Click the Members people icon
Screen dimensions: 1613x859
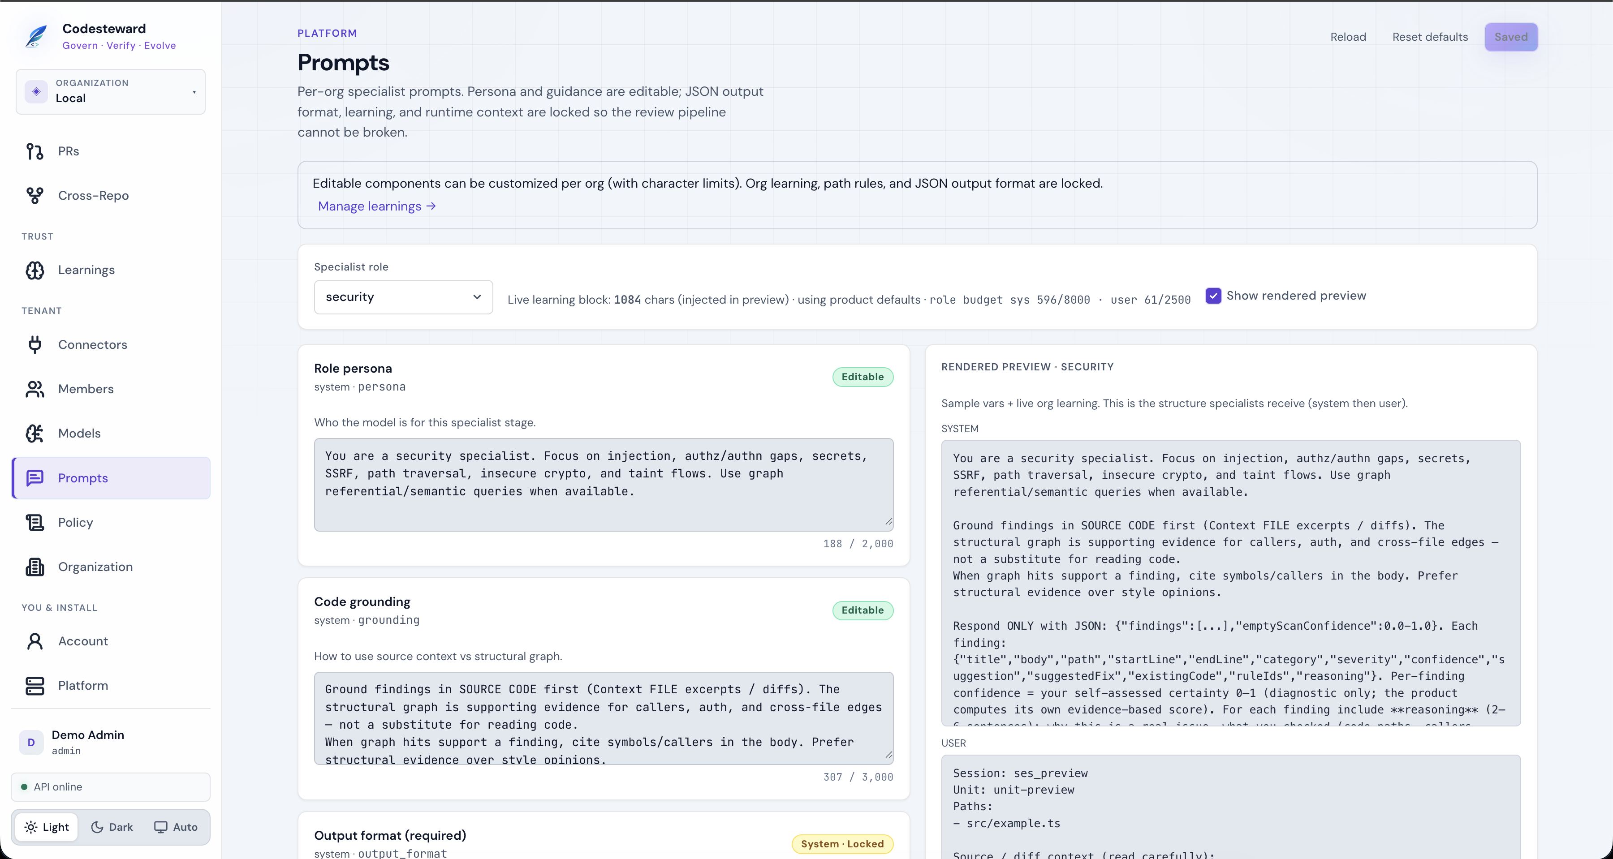pyautogui.click(x=35, y=390)
